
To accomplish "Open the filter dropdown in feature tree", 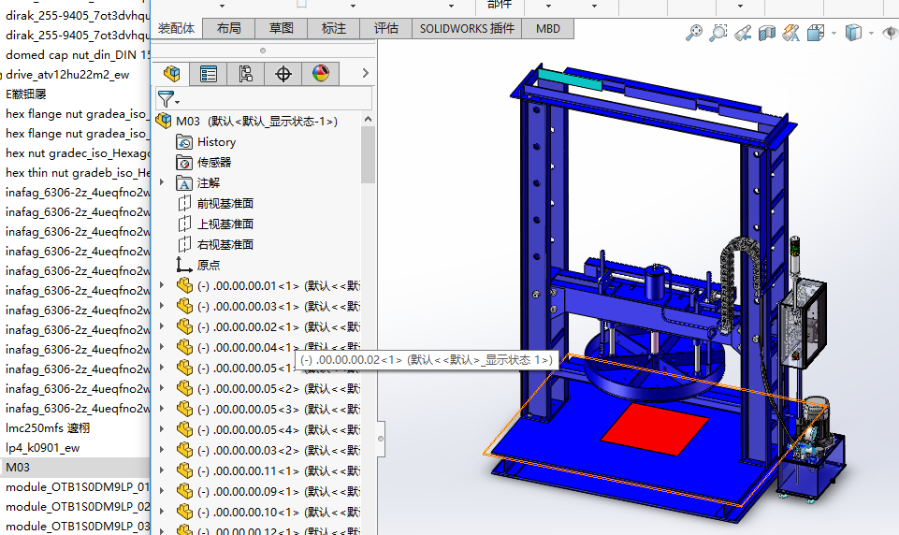I will pos(167,98).
